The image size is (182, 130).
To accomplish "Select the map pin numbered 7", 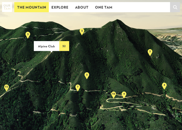I will tap(77, 87).
